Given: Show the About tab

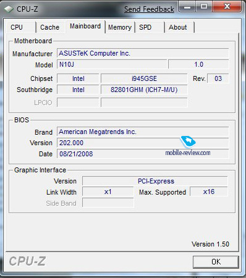Looking at the screenshot, I should pos(179,27).
